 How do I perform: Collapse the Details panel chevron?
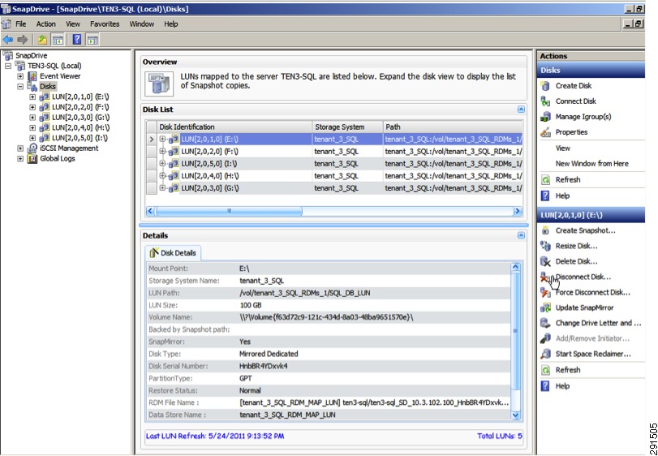tap(521, 236)
